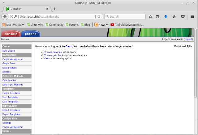
Task: Click the Management section header
Action: (x=17, y=55)
